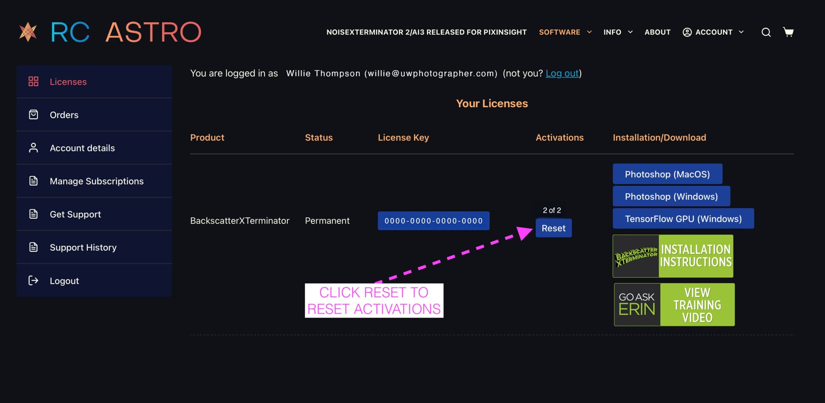Open NoiseXTerminator 2/AI3 release announcement
Screen dimensions: 825x403
coord(426,32)
